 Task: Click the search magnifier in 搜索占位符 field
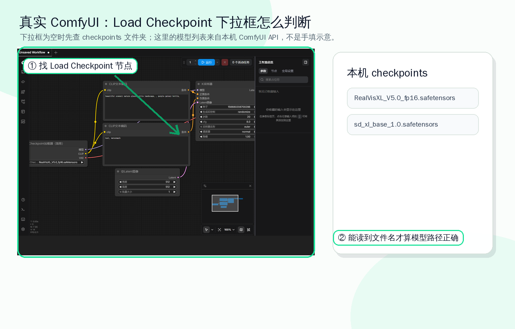(x=262, y=80)
